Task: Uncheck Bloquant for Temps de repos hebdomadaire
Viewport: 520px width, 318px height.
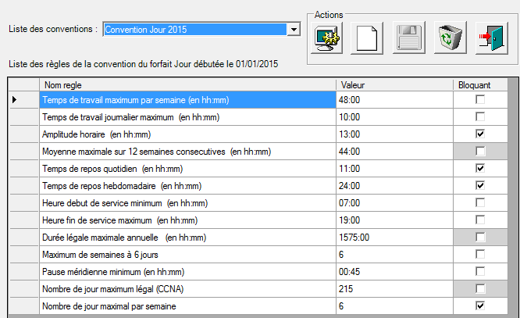Action: point(479,185)
